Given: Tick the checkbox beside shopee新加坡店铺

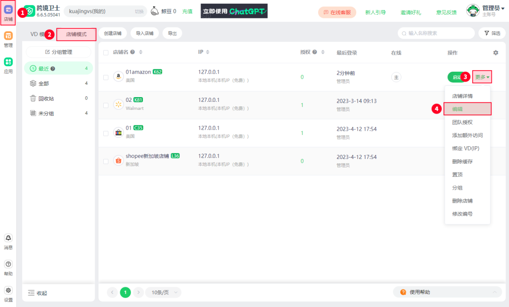Looking at the screenshot, I should coord(106,160).
